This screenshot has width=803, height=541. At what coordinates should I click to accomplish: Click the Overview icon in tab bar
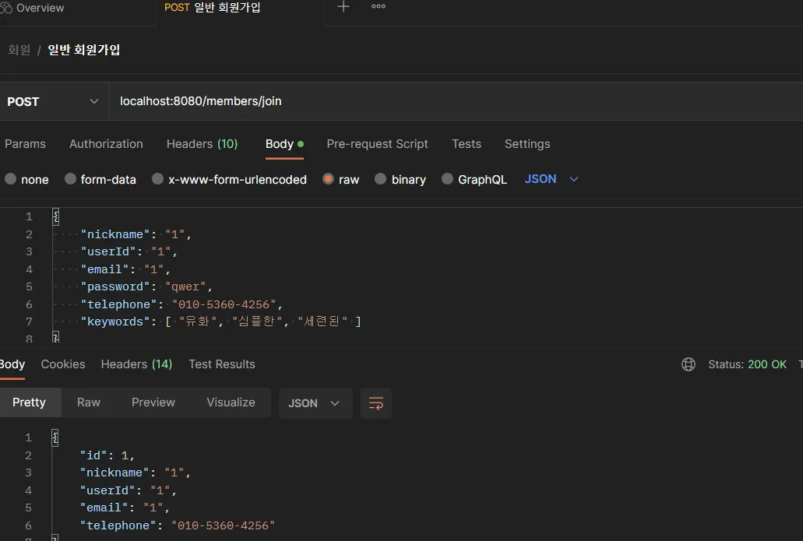point(6,8)
